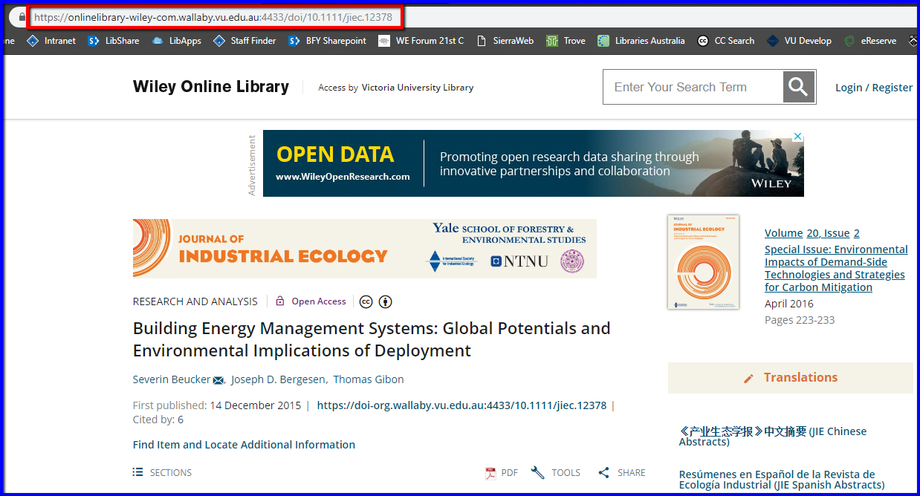The height and width of the screenshot is (496, 920).
Task: Click Login / Register
Action: tap(873, 87)
